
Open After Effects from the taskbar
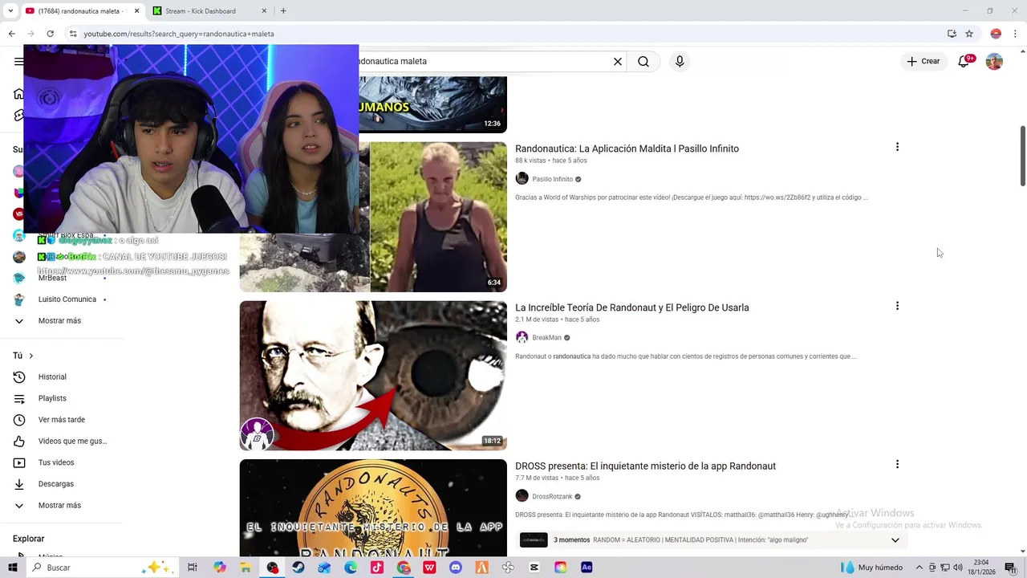587,568
